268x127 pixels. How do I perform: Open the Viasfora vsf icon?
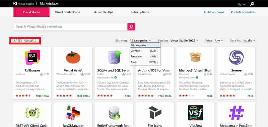pos(196,113)
